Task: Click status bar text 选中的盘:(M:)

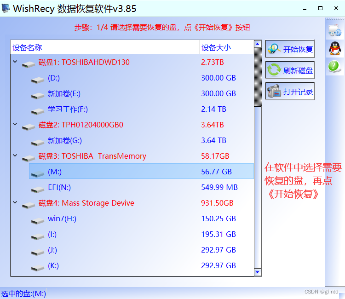Action: (23, 294)
